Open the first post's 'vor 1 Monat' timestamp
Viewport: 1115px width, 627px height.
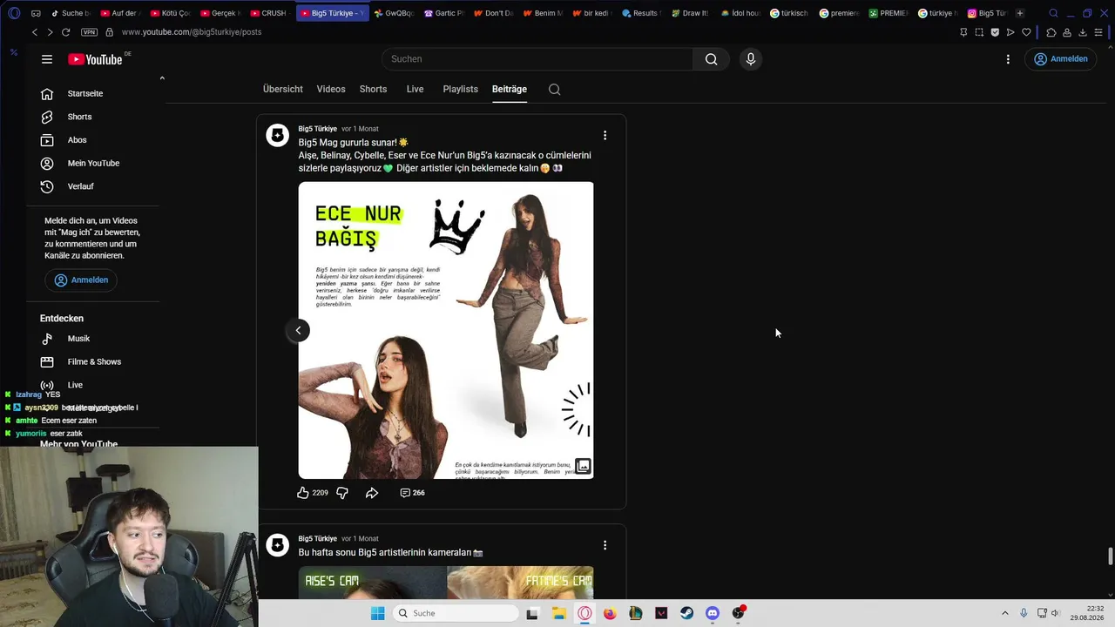coord(360,129)
